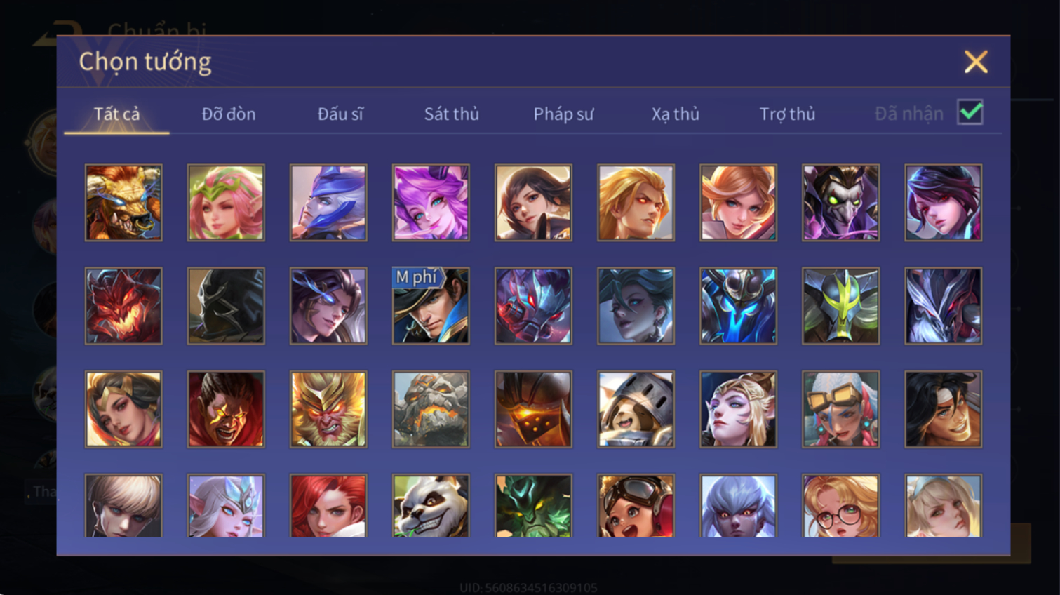This screenshot has height=595, width=1060.
Task: Toggle the 'Đã nhận' checkbox
Action: (x=970, y=112)
